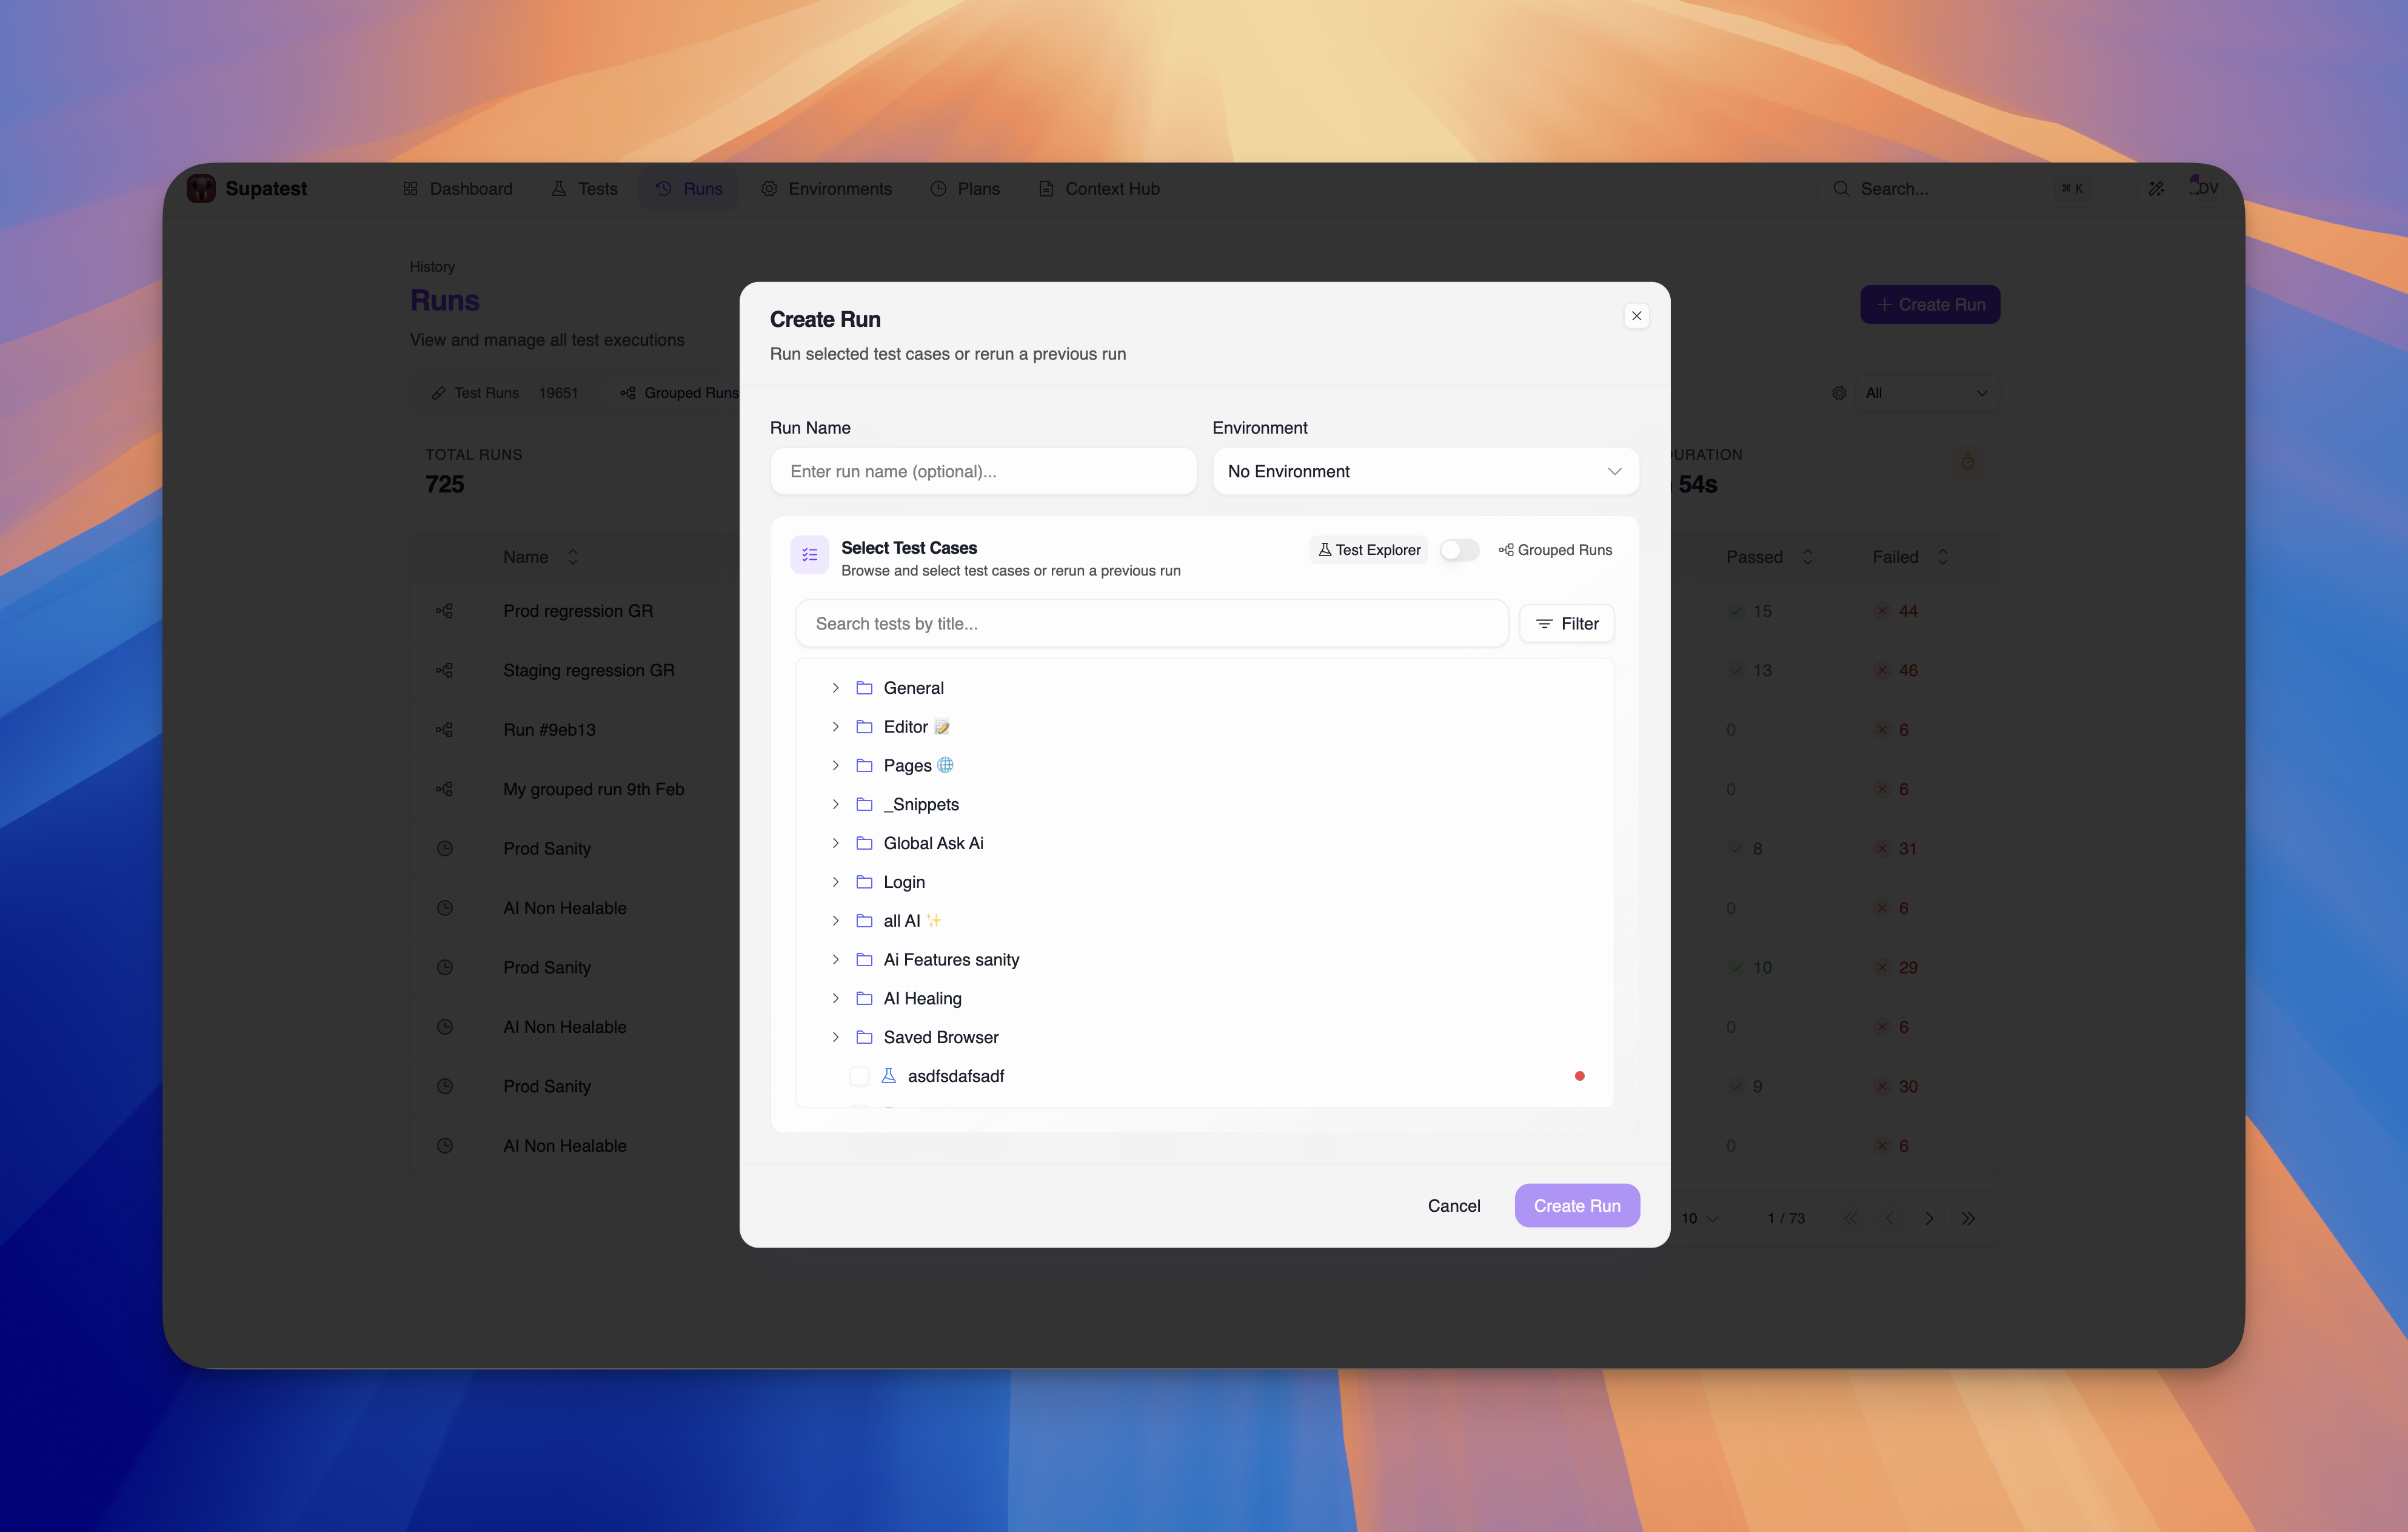Open the Filter button for tests
The width and height of the screenshot is (2408, 1532).
coord(1566,623)
